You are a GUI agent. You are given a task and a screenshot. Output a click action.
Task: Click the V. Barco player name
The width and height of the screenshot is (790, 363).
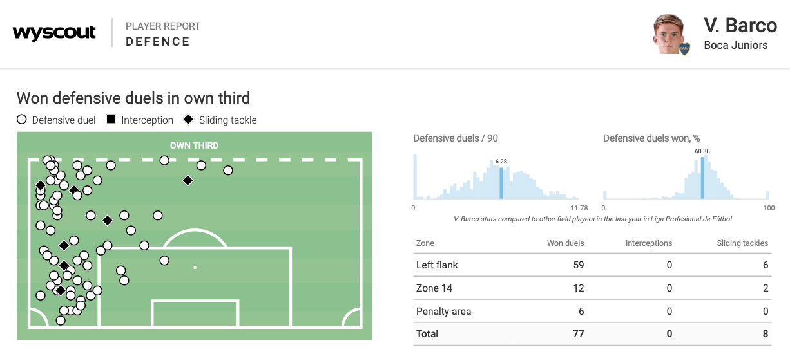(x=740, y=26)
